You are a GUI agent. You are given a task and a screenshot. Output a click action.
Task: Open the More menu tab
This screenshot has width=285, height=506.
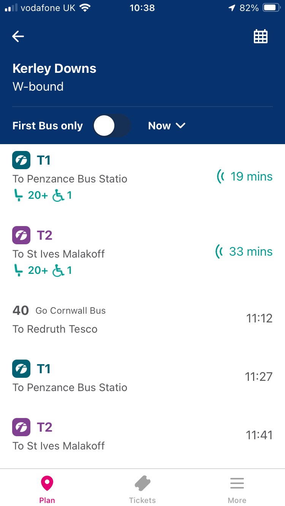click(x=237, y=489)
